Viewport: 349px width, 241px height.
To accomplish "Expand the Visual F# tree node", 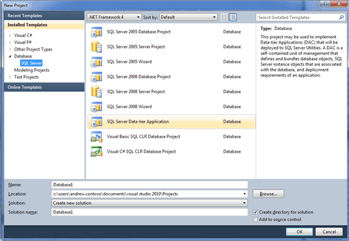I will point(10,43).
